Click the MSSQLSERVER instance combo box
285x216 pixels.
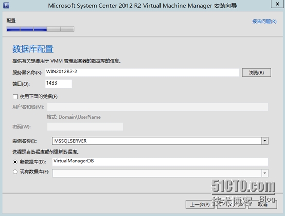point(160,141)
